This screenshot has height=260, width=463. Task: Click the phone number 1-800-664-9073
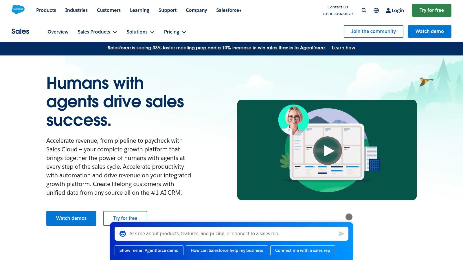coord(338,14)
